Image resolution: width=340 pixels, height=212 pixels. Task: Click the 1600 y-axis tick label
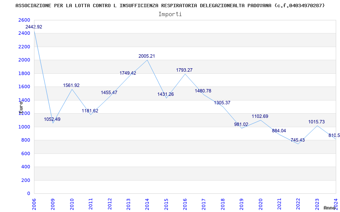point(25,87)
